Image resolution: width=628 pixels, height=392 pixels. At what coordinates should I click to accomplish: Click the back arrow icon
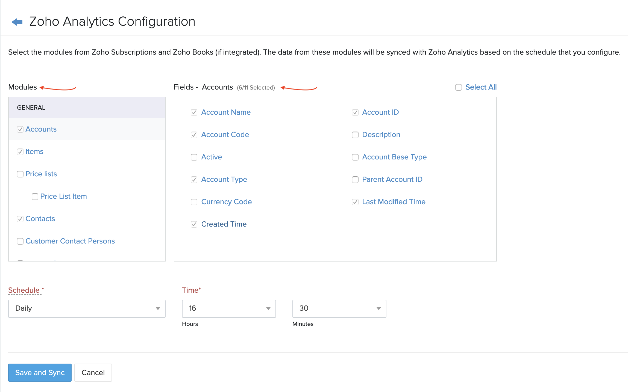(x=17, y=22)
